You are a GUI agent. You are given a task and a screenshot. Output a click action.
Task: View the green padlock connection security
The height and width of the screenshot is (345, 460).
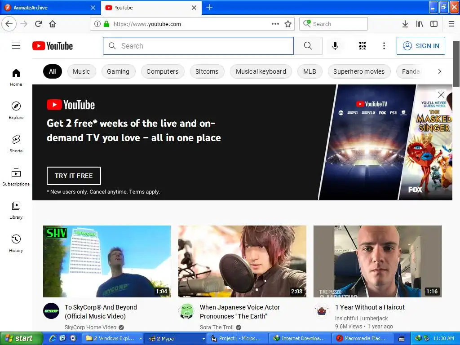(106, 24)
